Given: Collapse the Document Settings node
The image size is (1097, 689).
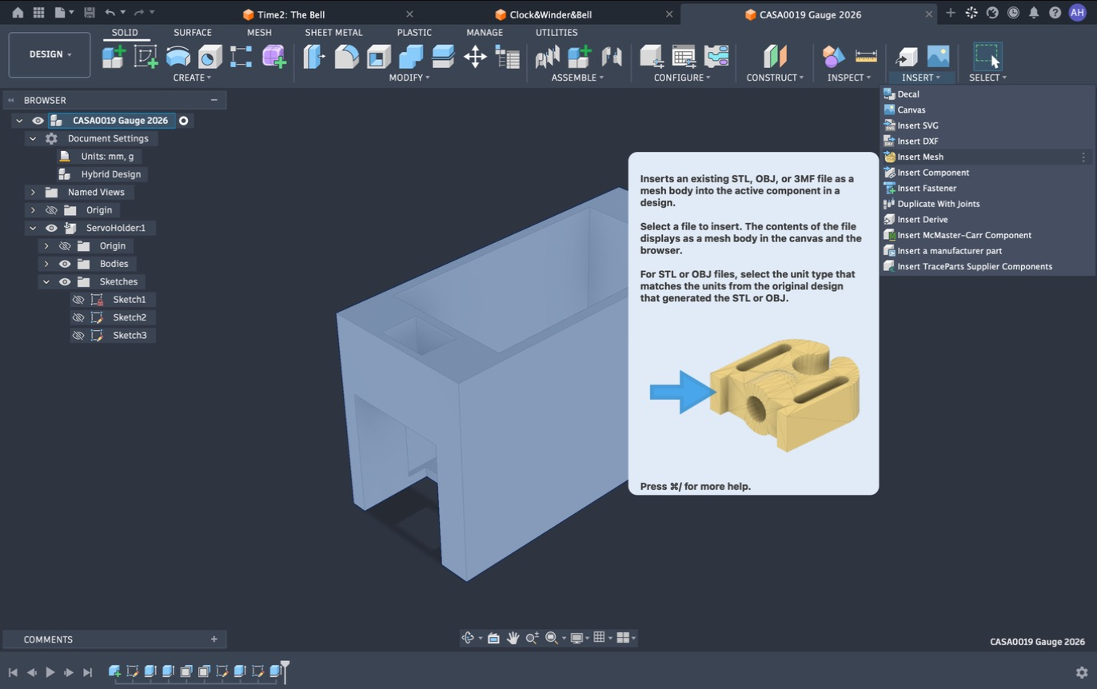Looking at the screenshot, I should pyautogui.click(x=33, y=138).
